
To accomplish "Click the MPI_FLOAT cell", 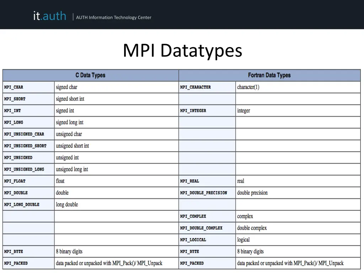I will coord(28,181).
